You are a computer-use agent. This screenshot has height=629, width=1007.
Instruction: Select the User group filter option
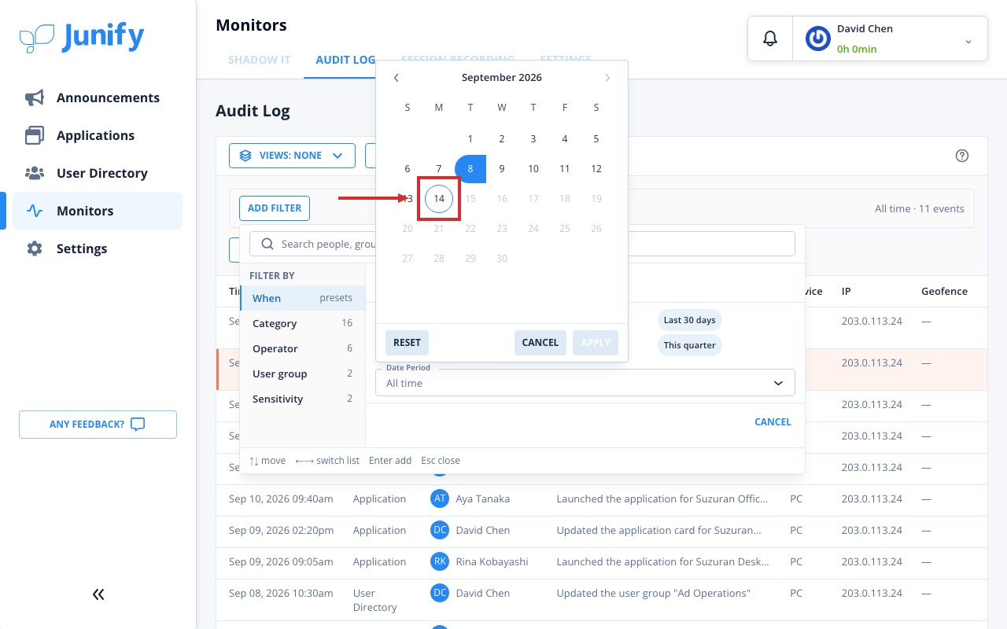tap(303, 373)
